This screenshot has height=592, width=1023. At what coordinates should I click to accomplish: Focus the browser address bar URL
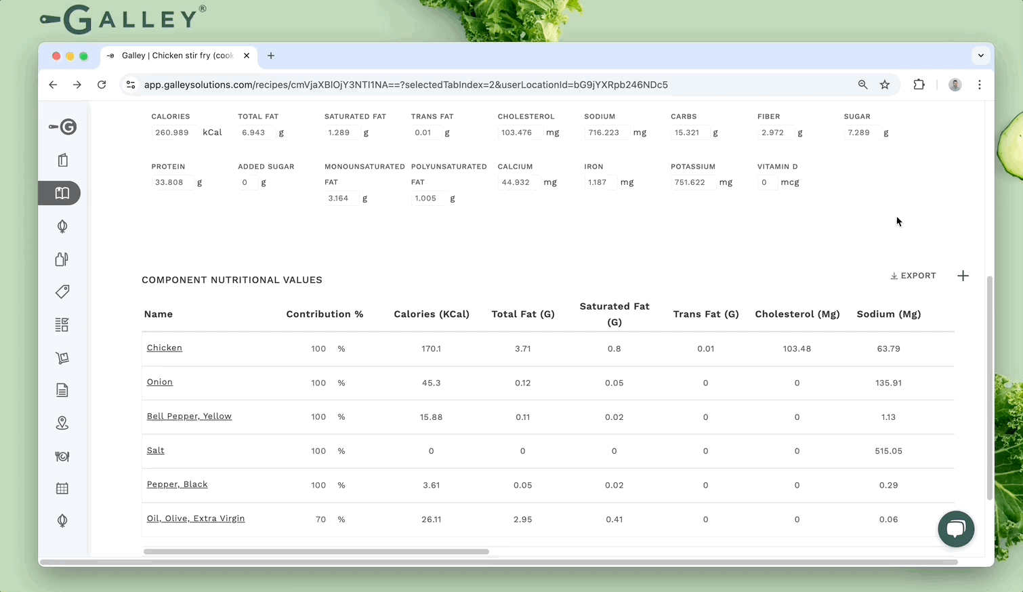406,85
